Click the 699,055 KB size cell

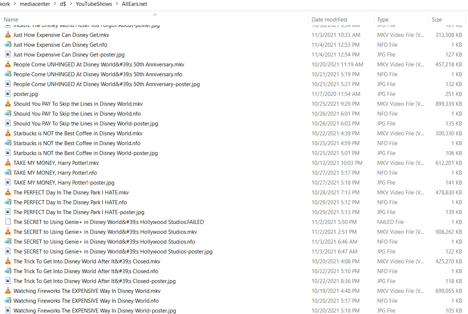click(449, 291)
